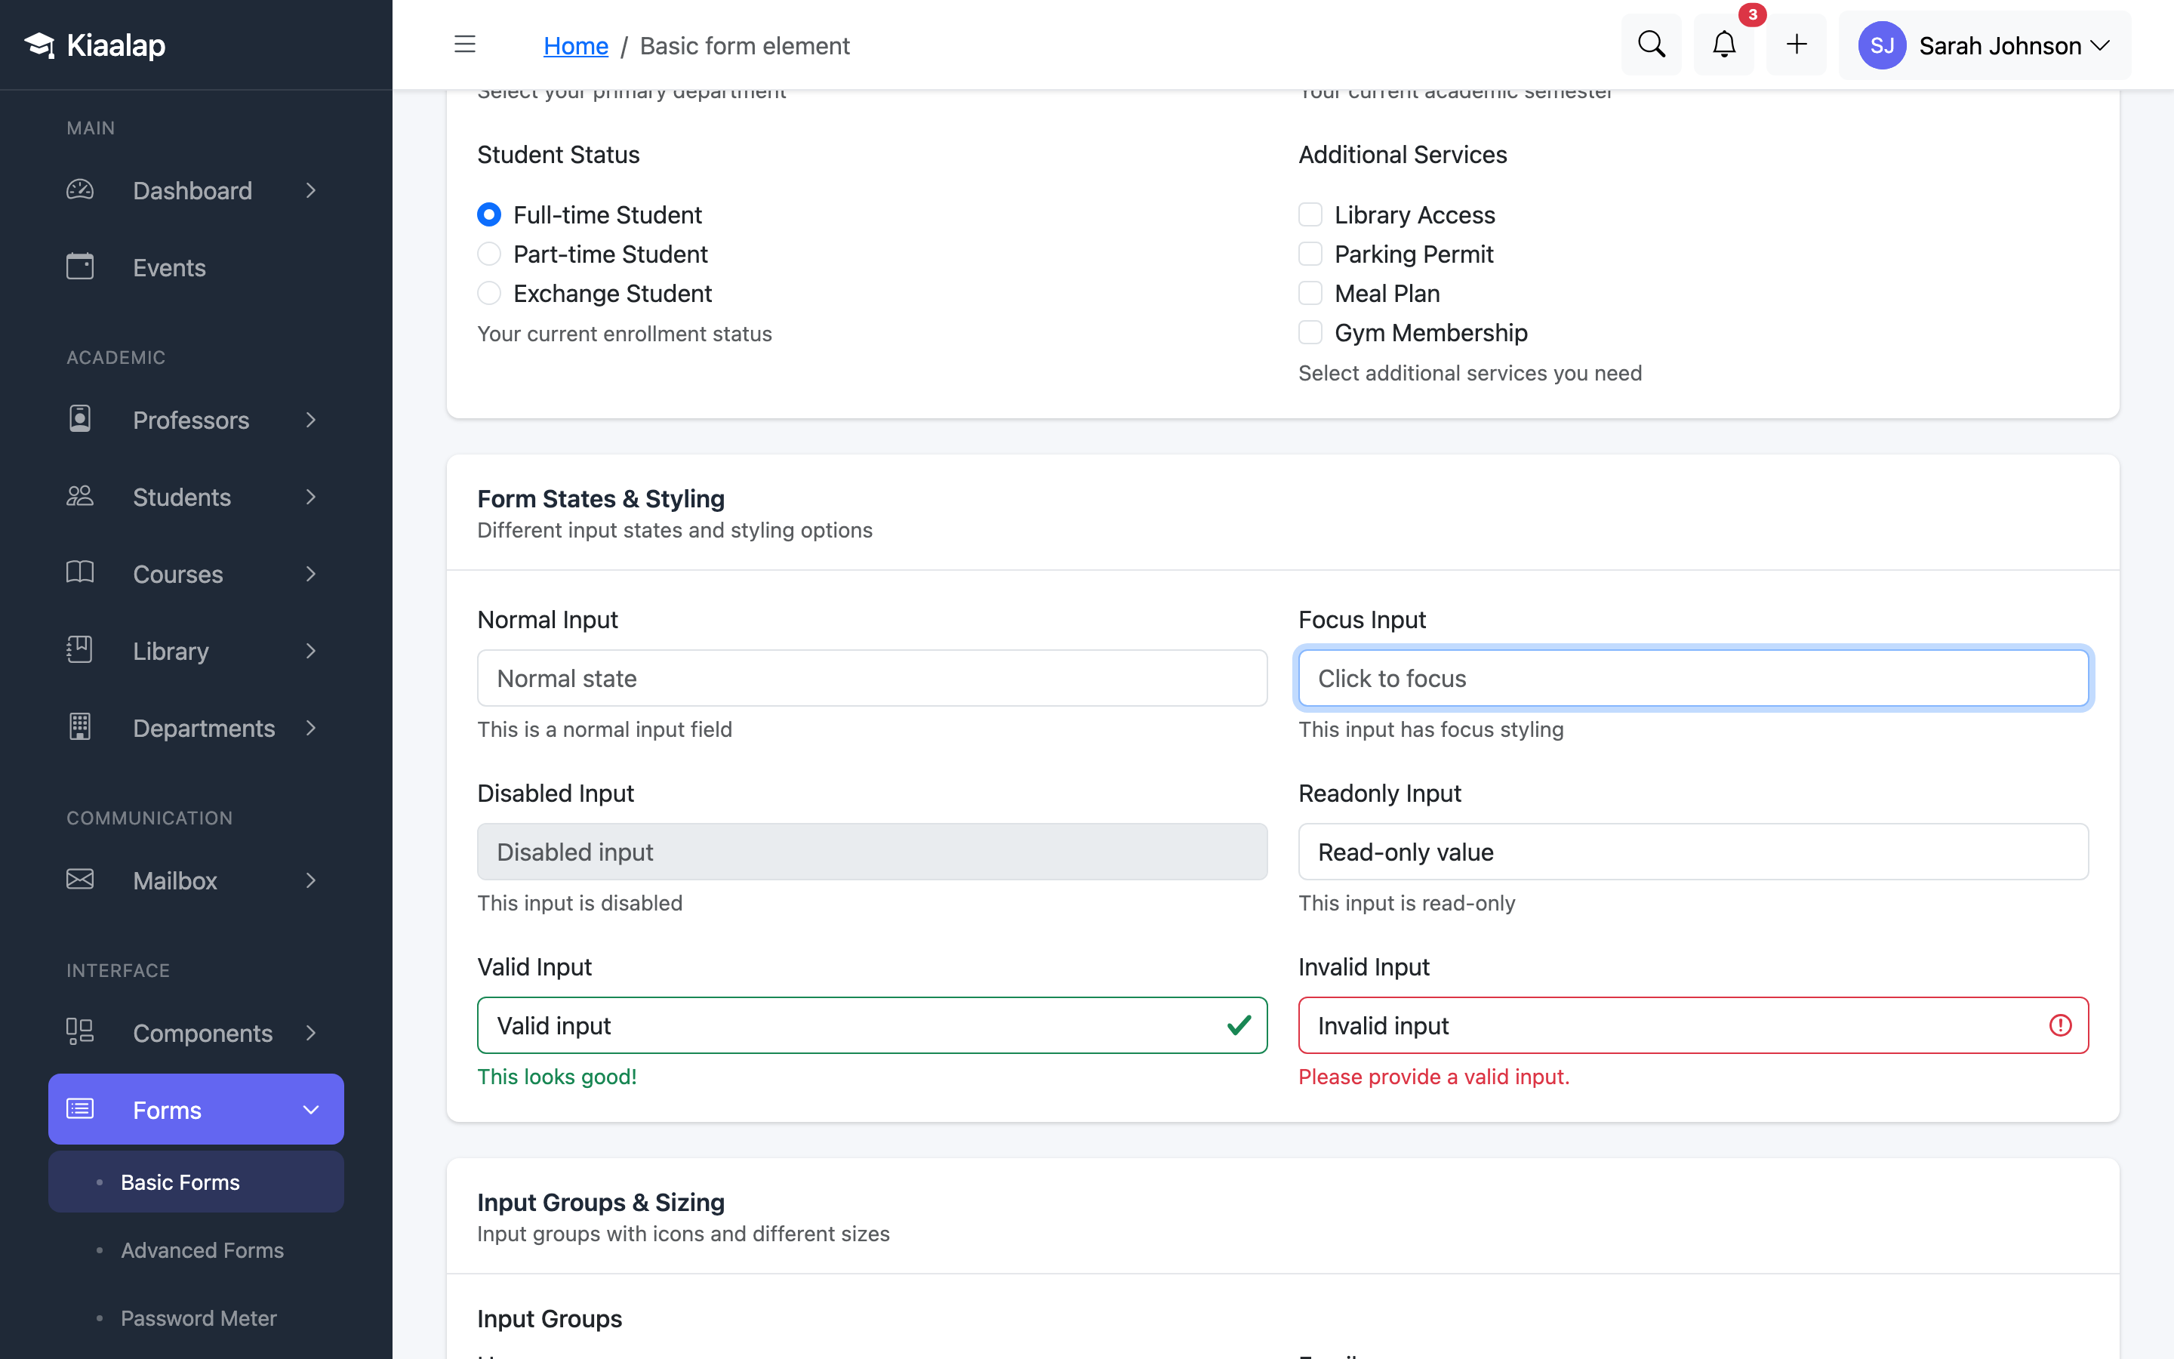Click the plus add icon in header

pos(1796,45)
